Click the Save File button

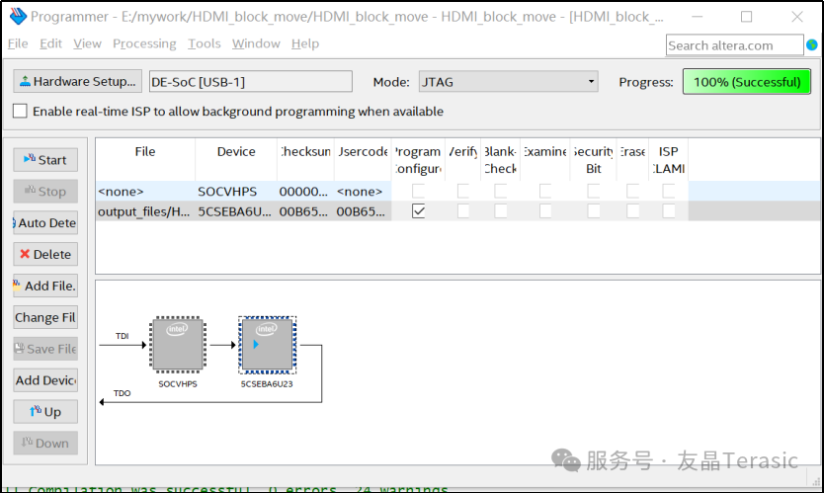[45, 349]
